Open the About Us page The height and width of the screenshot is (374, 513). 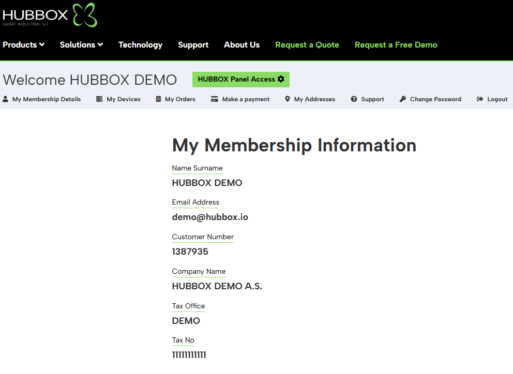pos(242,45)
